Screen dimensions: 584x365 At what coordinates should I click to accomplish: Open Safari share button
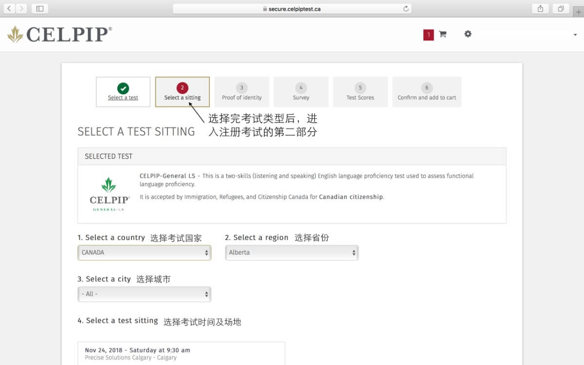click(541, 8)
